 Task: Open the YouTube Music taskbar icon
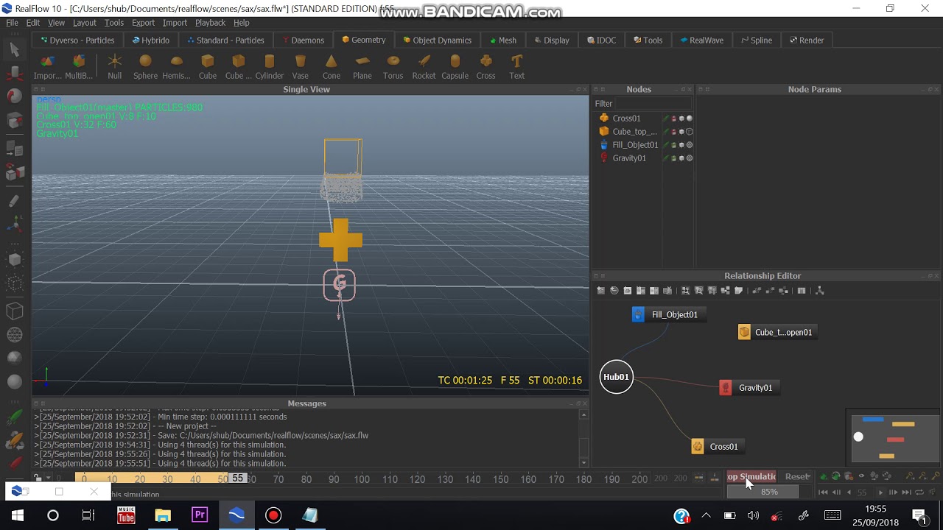click(126, 515)
